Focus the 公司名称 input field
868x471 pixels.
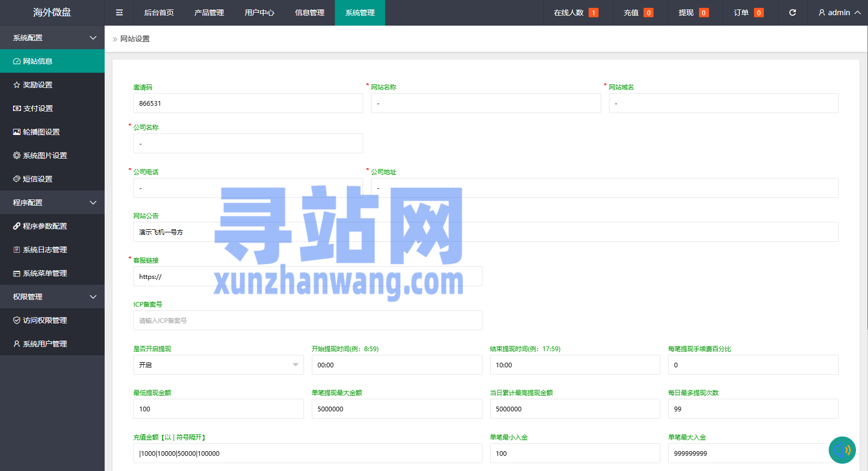coord(248,143)
